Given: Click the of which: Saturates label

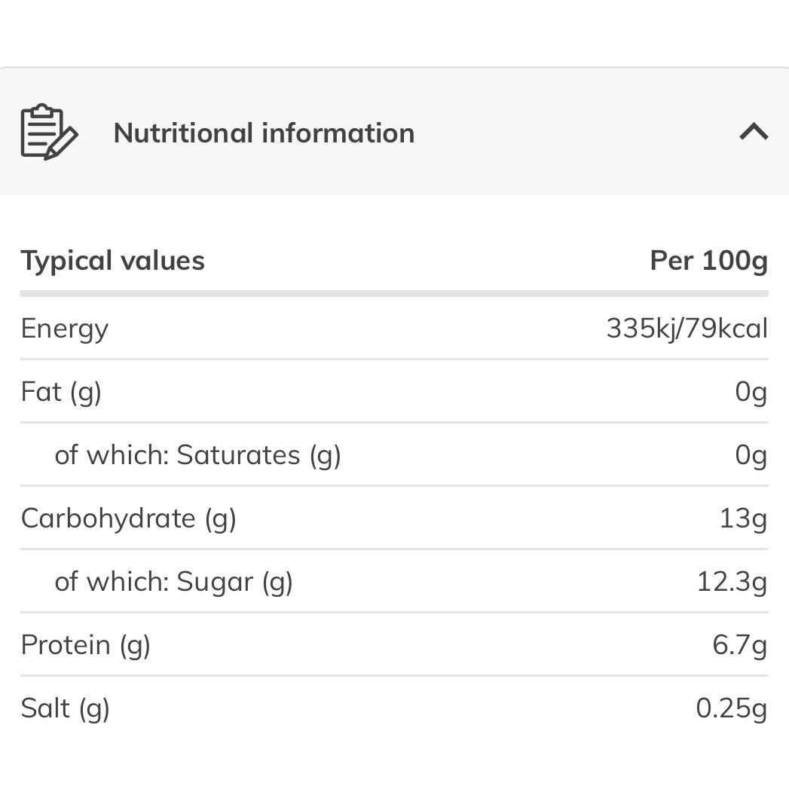Looking at the screenshot, I should [x=197, y=455].
